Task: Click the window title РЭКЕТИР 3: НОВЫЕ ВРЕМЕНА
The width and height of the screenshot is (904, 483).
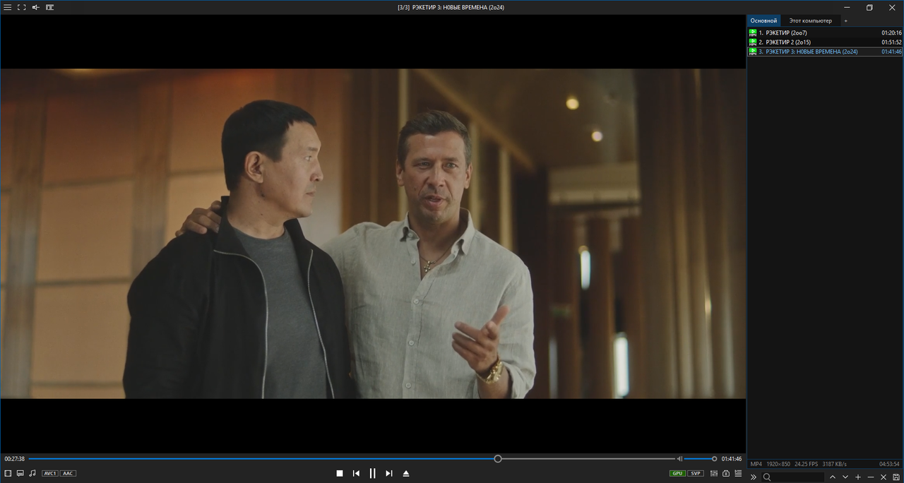Action: [x=458, y=7]
